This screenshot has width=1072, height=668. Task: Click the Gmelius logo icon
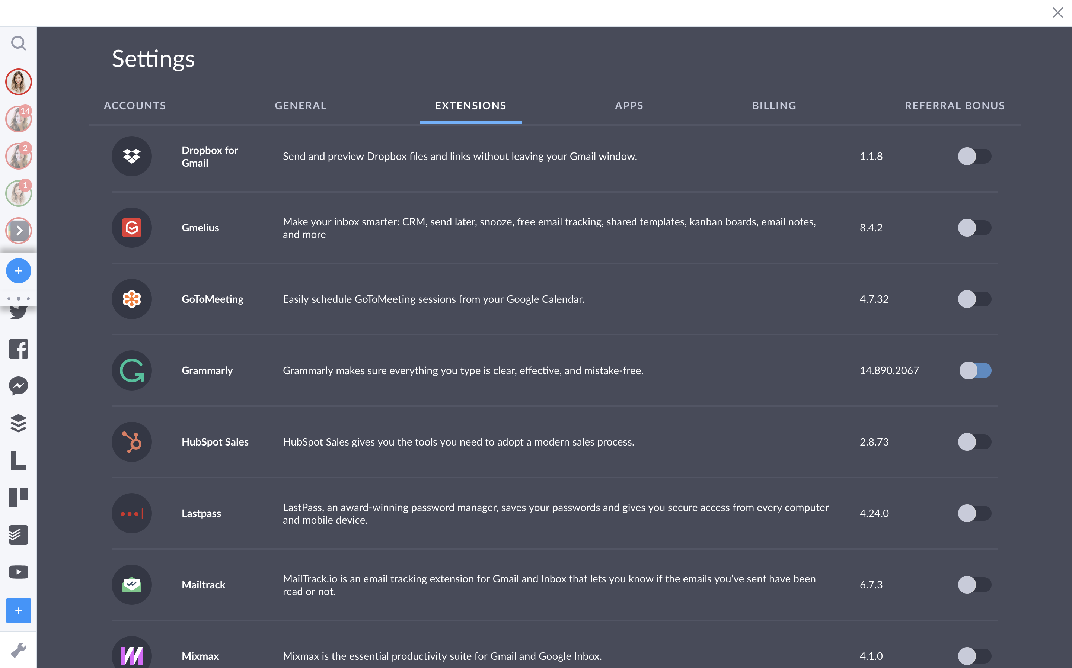(131, 228)
